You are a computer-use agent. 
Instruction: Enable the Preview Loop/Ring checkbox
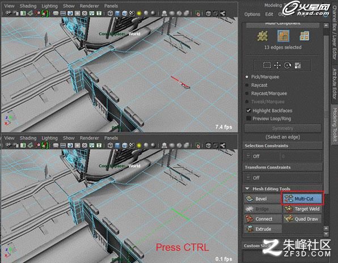pyautogui.click(x=248, y=118)
